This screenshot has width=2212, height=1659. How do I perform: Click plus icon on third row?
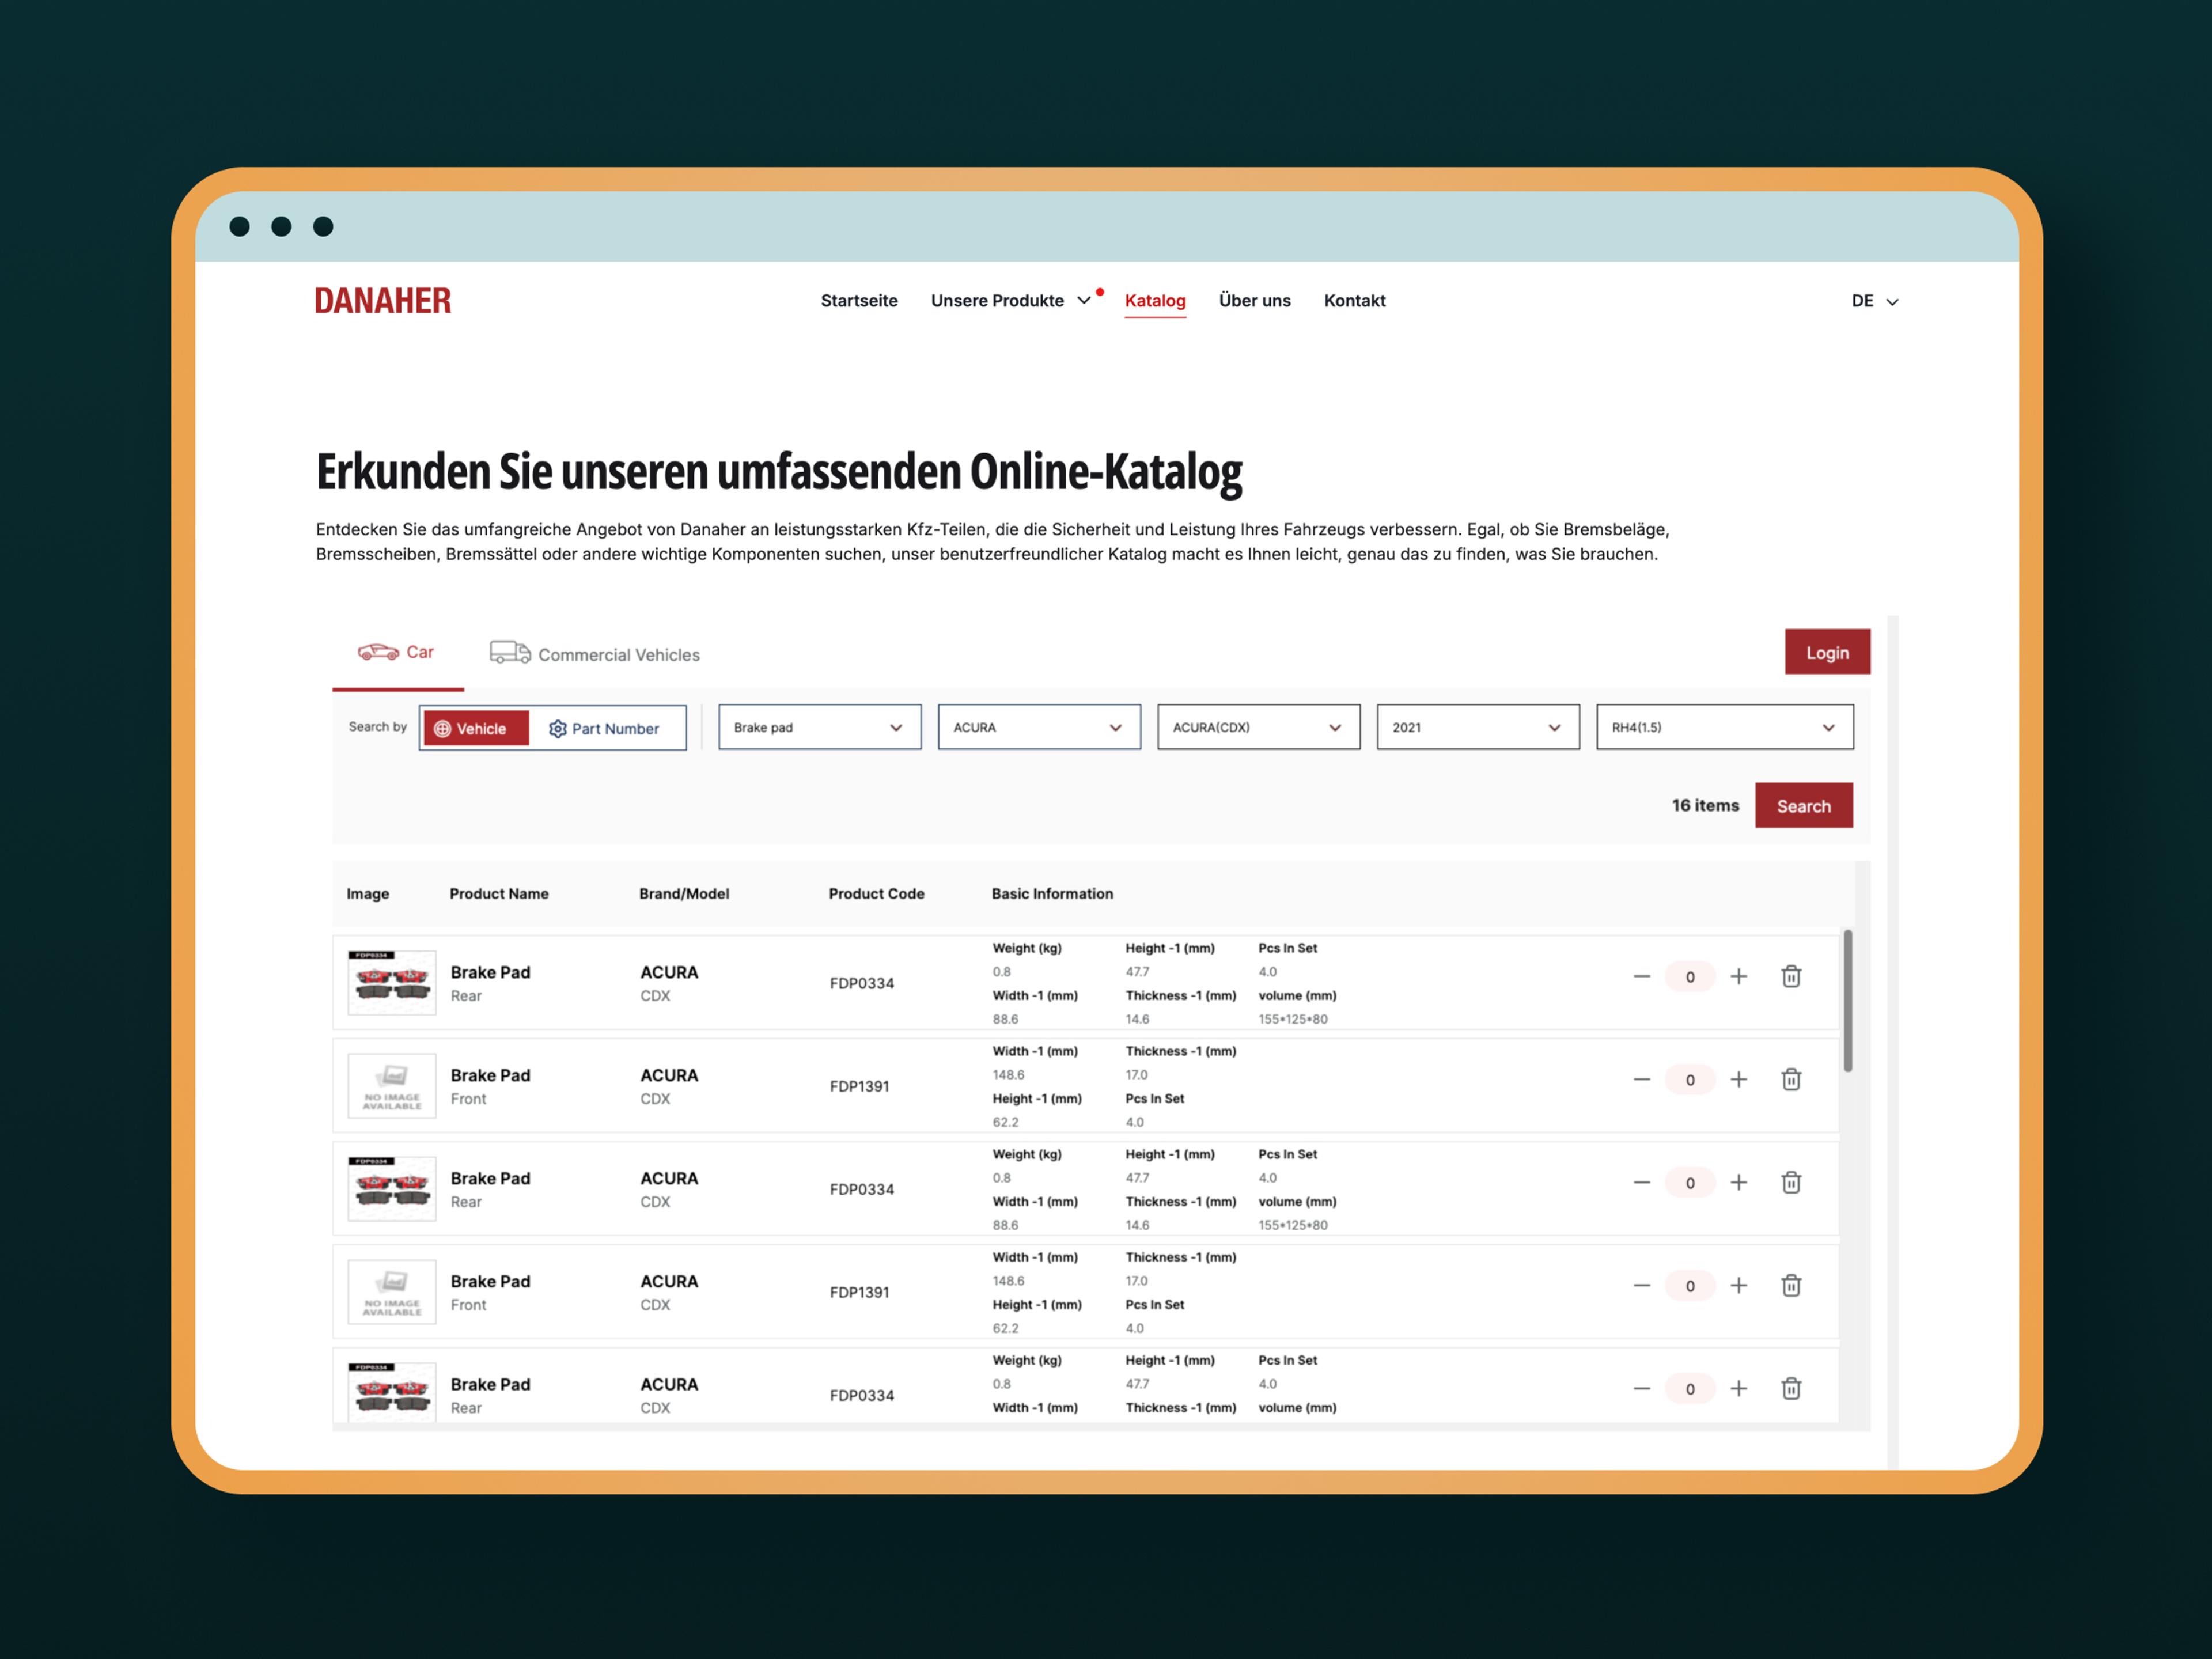(1739, 1182)
